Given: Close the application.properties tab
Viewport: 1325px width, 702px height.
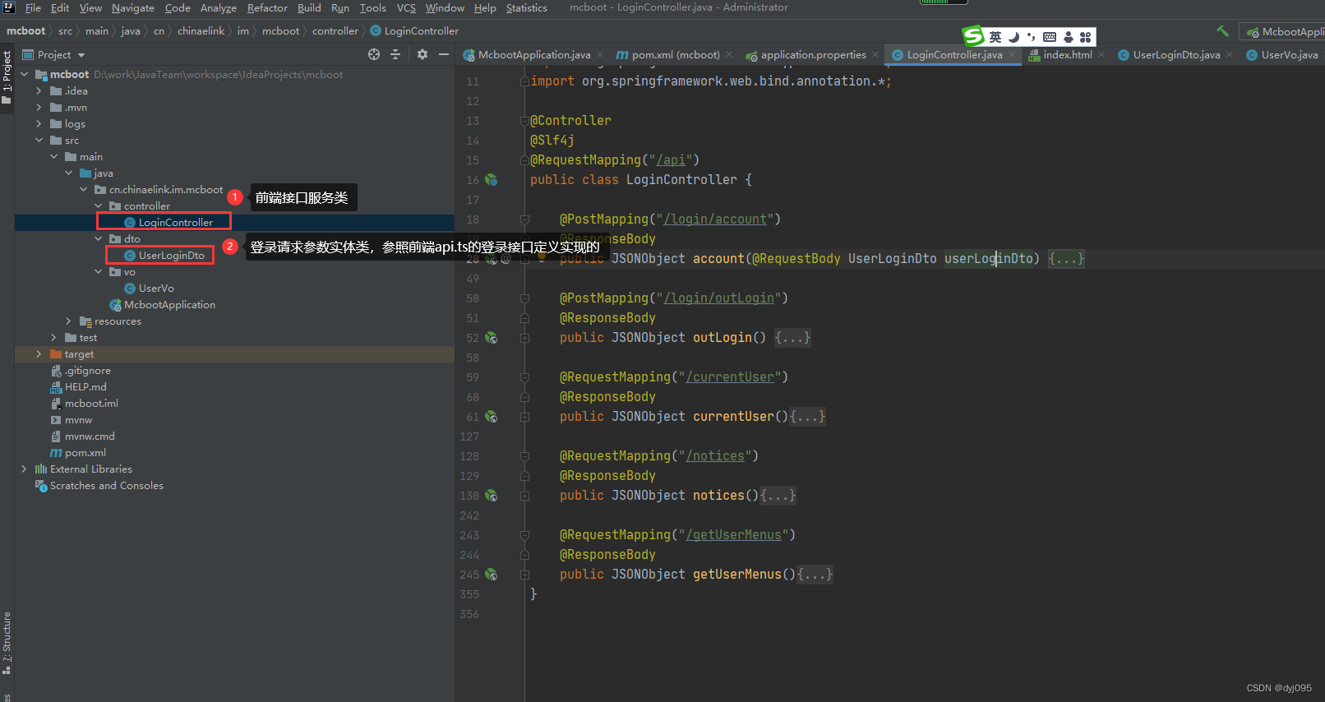Looking at the screenshot, I should (875, 55).
